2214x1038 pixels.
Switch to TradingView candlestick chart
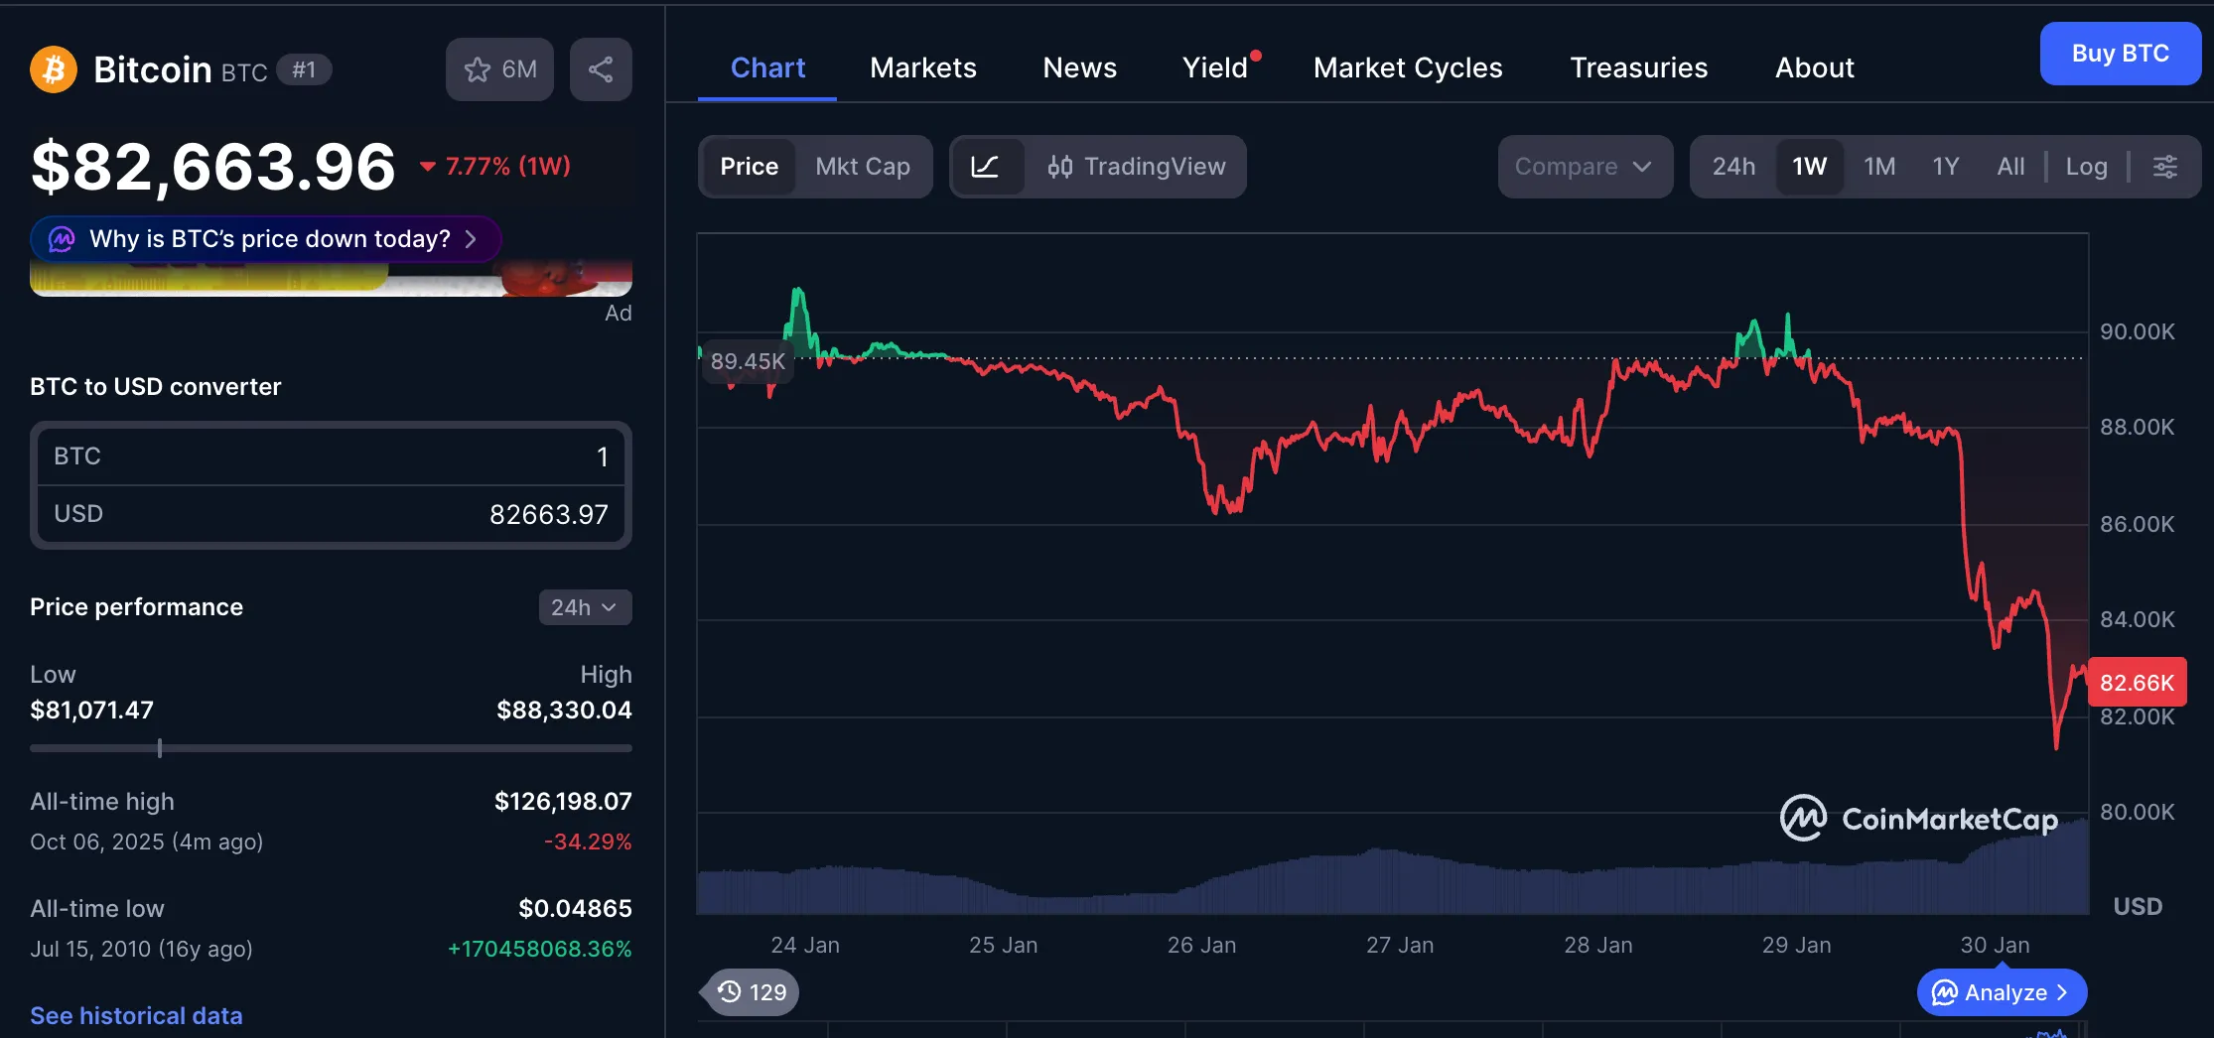pos(1137,167)
